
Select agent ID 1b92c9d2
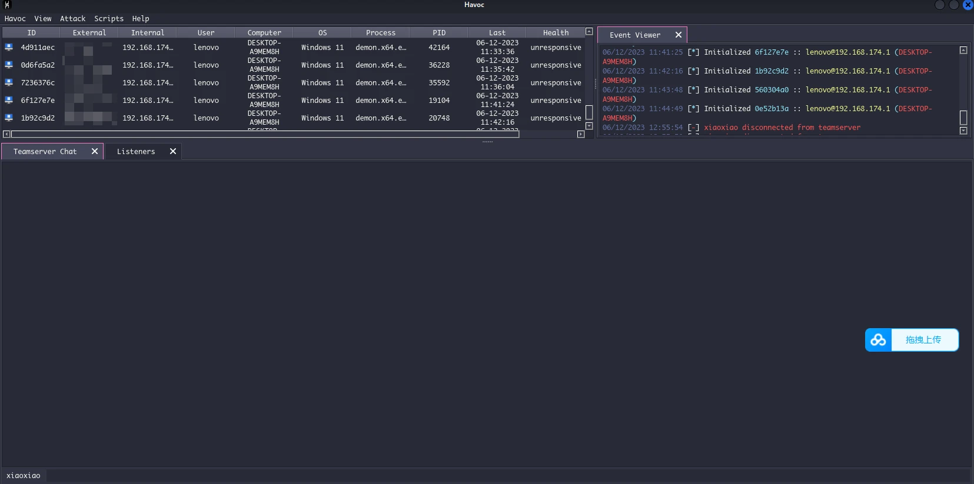(38, 118)
